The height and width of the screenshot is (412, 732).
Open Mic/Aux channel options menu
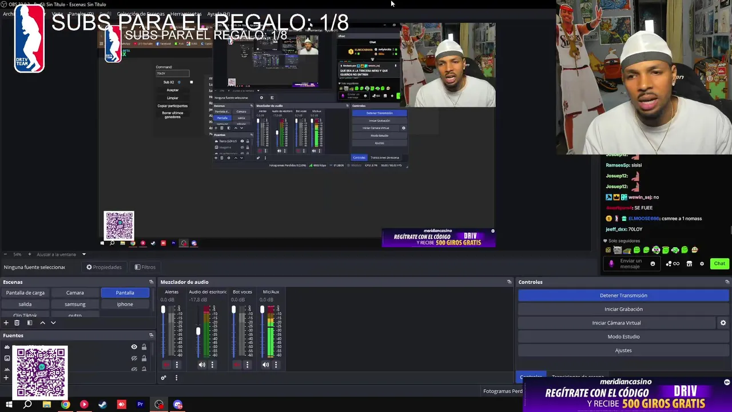276,365
